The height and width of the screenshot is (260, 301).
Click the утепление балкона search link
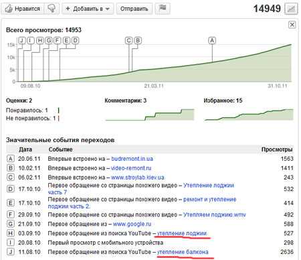(183, 252)
